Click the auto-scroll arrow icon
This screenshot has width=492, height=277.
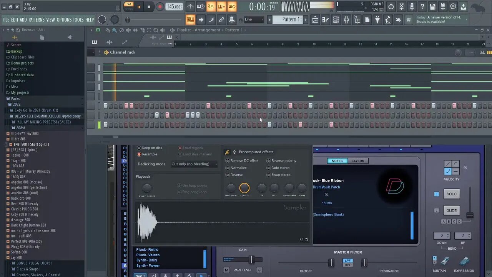(x=201, y=20)
